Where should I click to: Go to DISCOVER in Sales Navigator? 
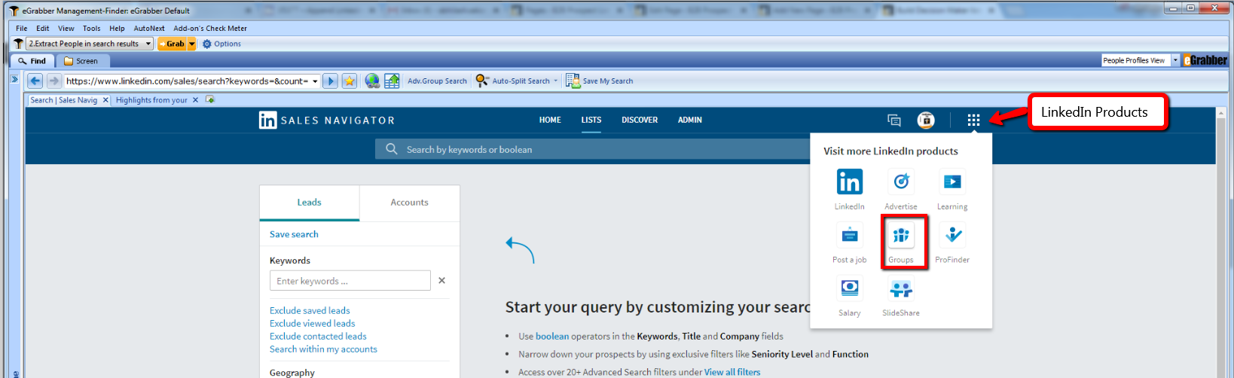pyautogui.click(x=640, y=120)
